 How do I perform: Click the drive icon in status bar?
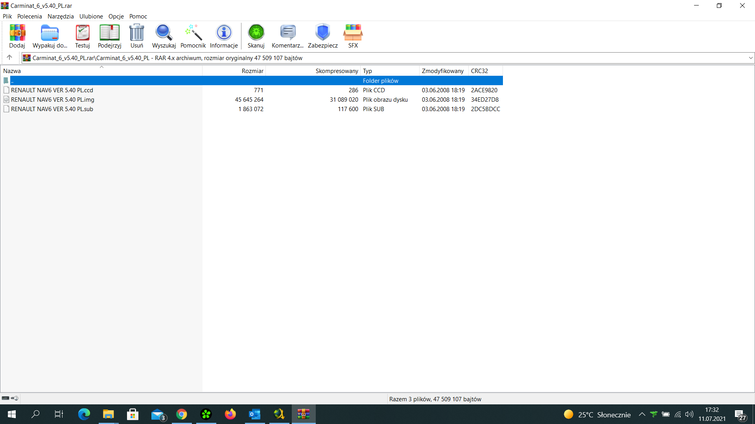tap(6, 398)
